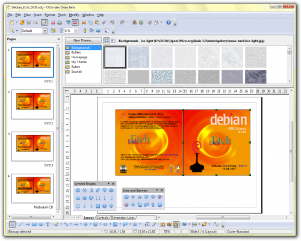Select the DVD 2 page thumbnail

33,105
